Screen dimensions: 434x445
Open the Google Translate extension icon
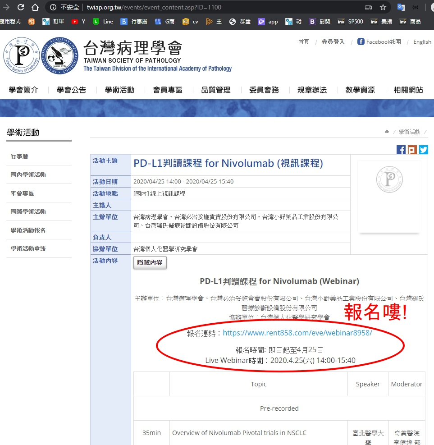tap(401, 7)
